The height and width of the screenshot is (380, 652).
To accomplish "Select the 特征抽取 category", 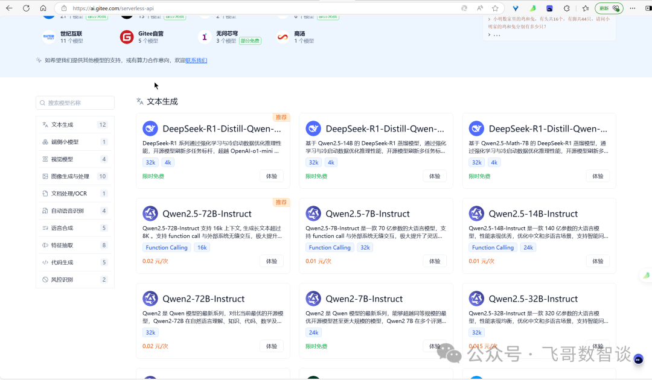I will pyautogui.click(x=75, y=245).
